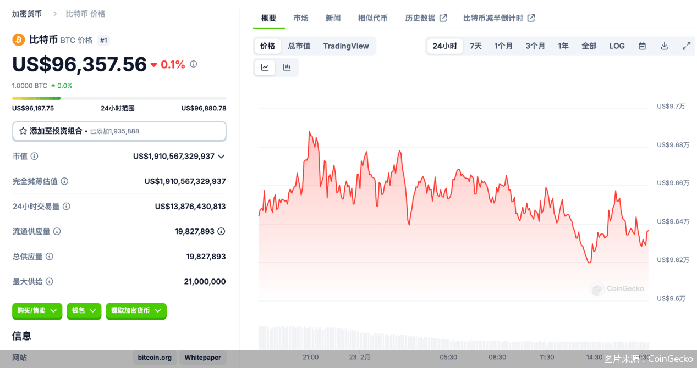Toggle LOG scale on the chart

point(617,46)
